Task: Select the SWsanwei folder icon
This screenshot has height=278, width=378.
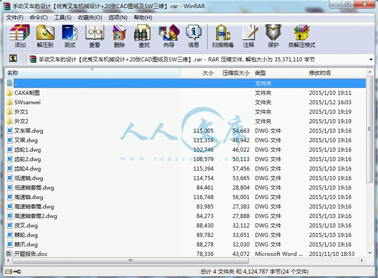Action: pos(9,102)
